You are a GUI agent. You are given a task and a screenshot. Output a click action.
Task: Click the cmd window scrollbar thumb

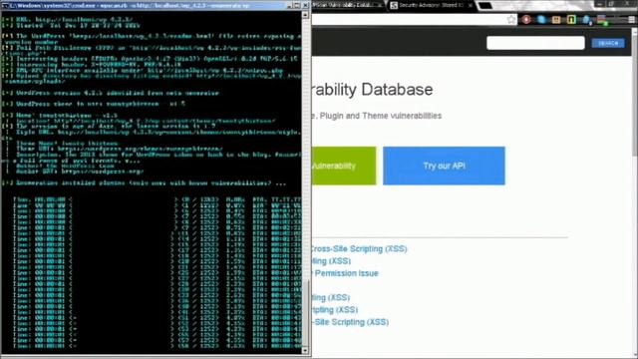(x=305, y=313)
